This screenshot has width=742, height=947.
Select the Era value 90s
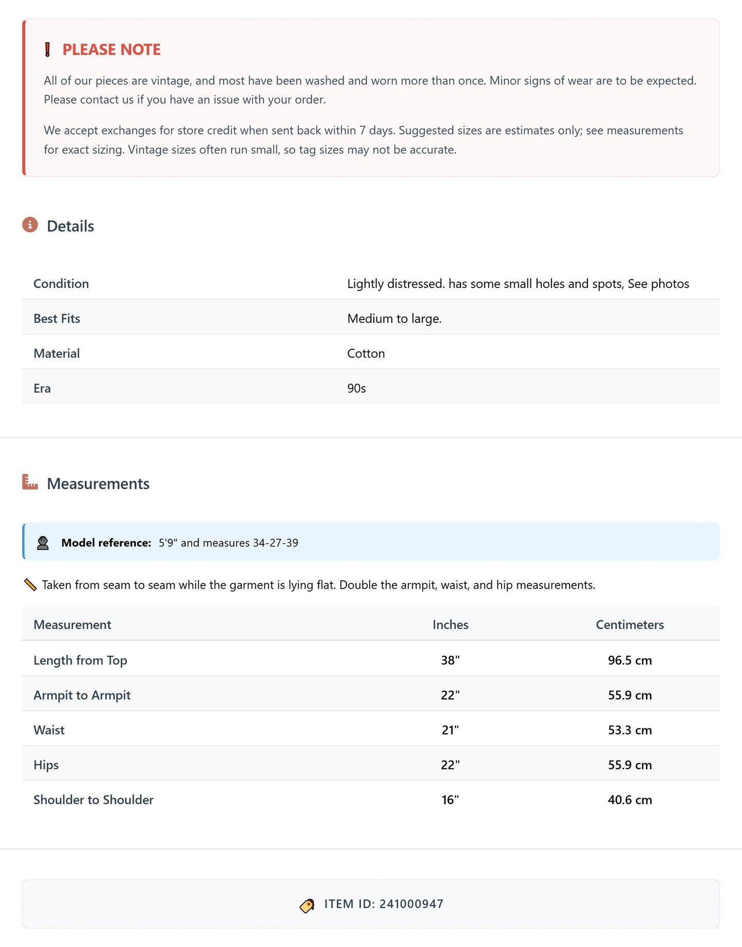[356, 388]
